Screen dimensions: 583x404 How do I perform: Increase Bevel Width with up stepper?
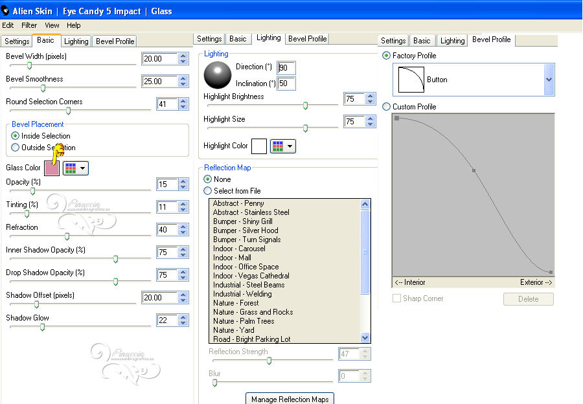click(x=183, y=56)
